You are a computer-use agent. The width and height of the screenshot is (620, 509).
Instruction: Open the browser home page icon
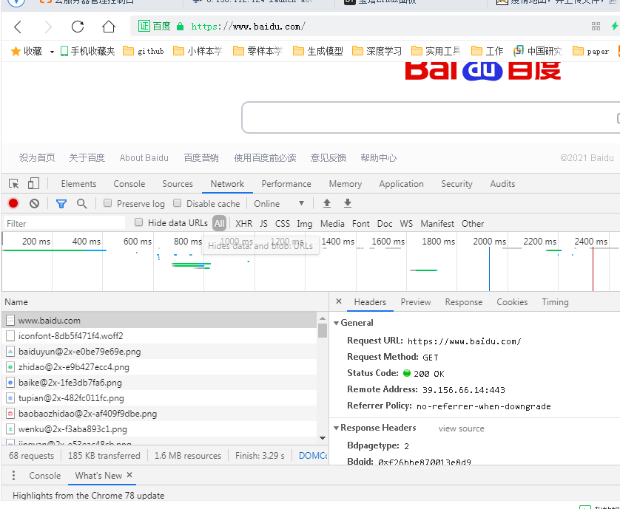(108, 27)
